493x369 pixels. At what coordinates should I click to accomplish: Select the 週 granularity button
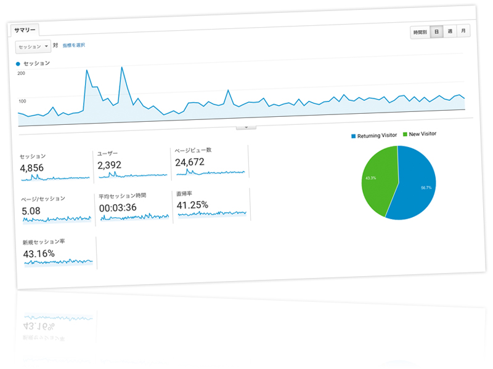point(450,31)
